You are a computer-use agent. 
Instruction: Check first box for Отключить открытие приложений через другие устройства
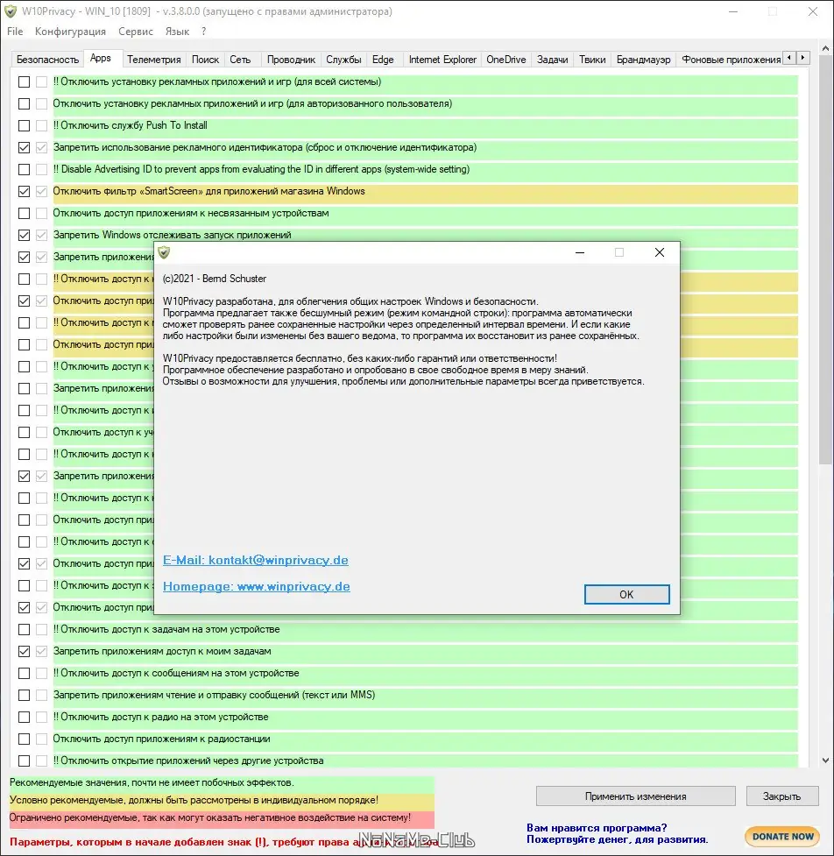[24, 760]
